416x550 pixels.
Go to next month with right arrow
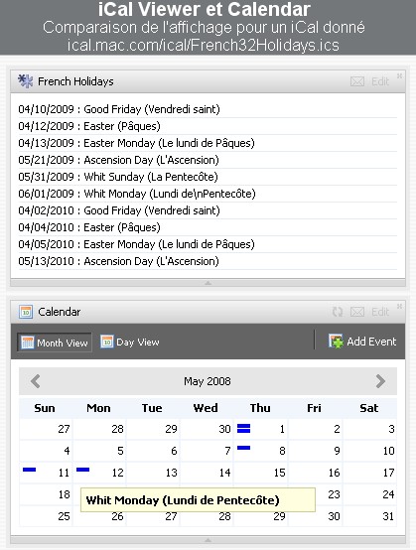[380, 381]
